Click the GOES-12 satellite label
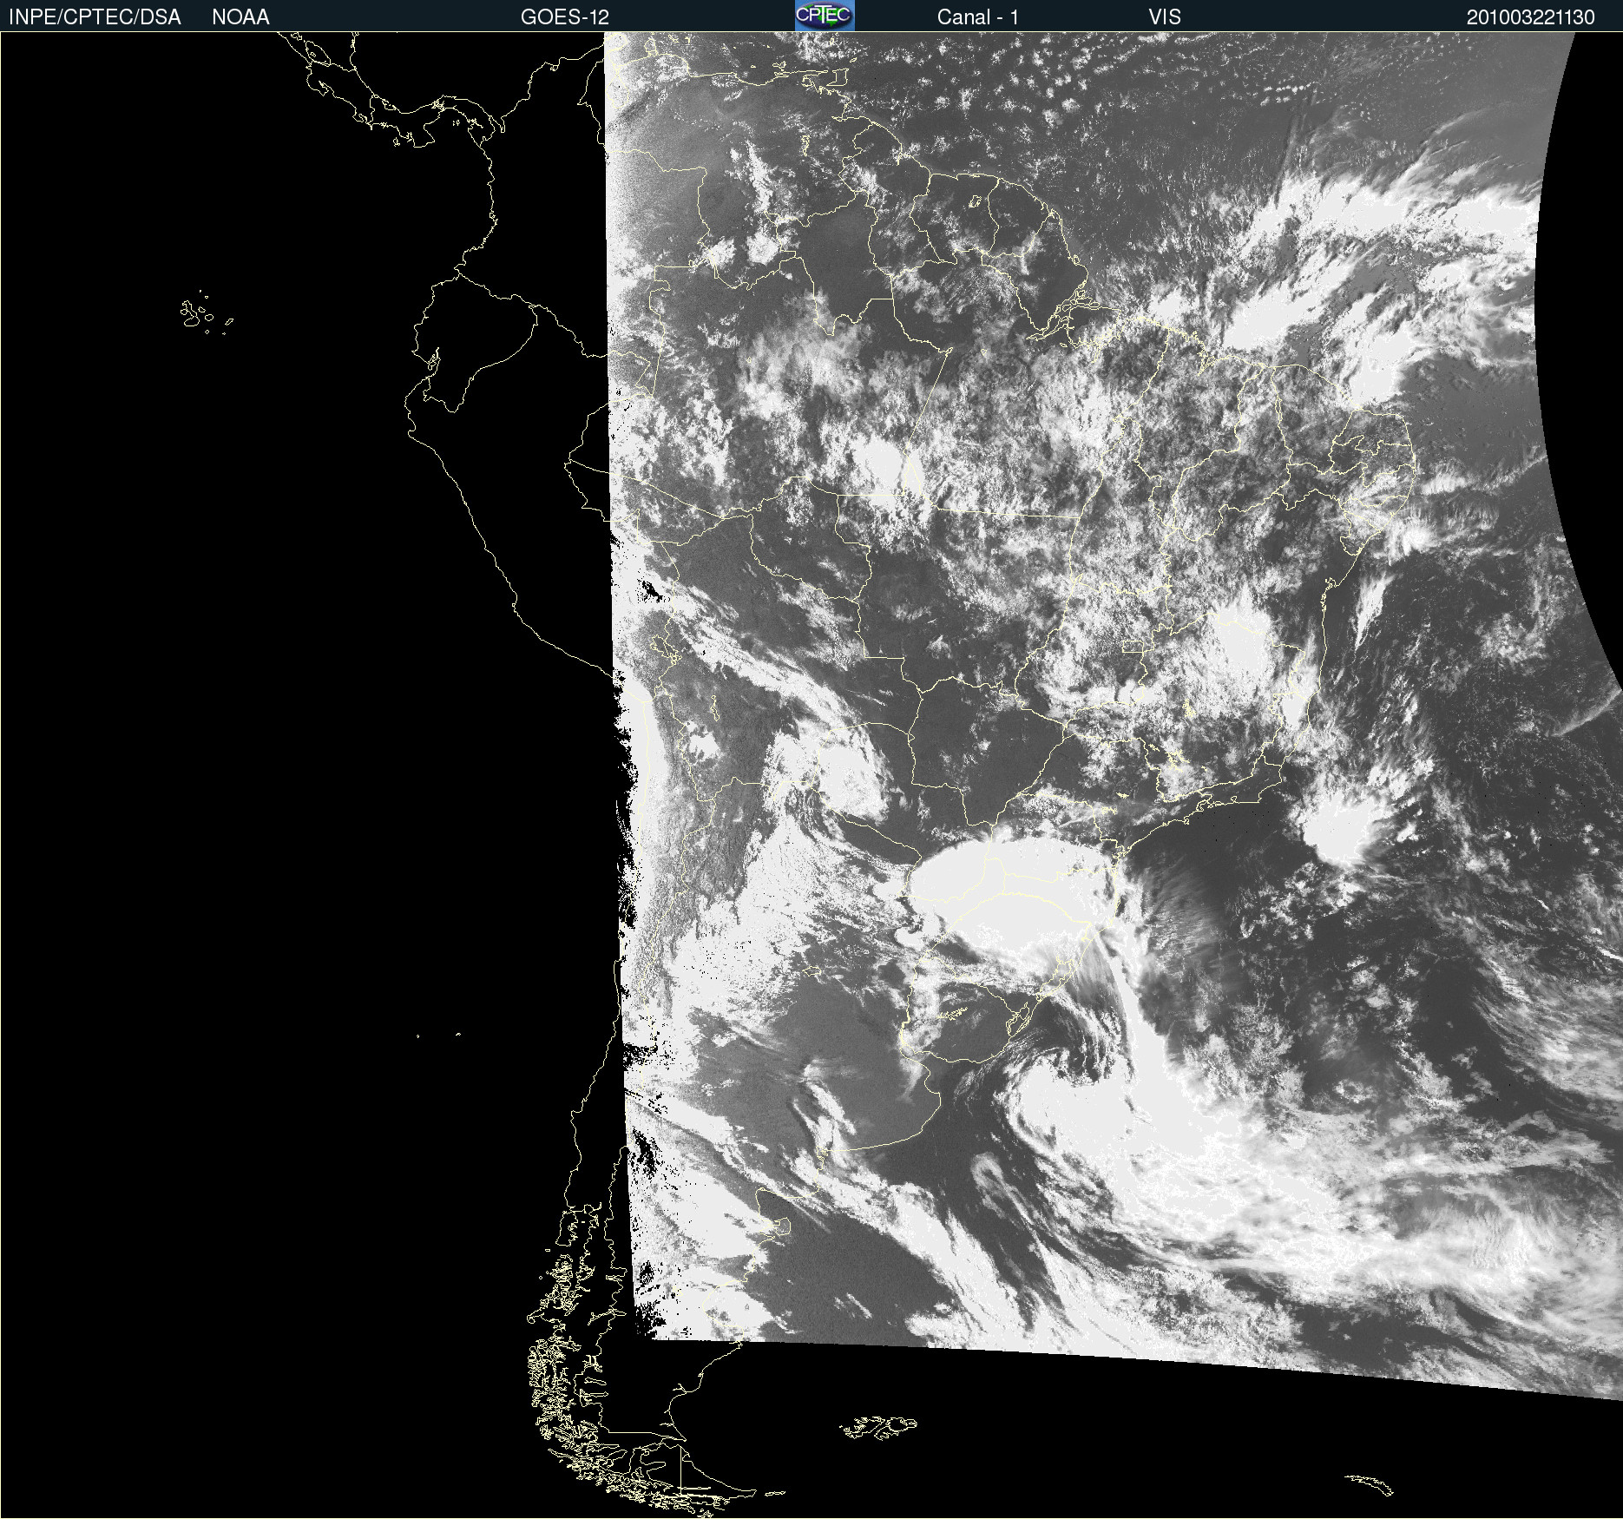The image size is (1623, 1519). pyautogui.click(x=565, y=16)
